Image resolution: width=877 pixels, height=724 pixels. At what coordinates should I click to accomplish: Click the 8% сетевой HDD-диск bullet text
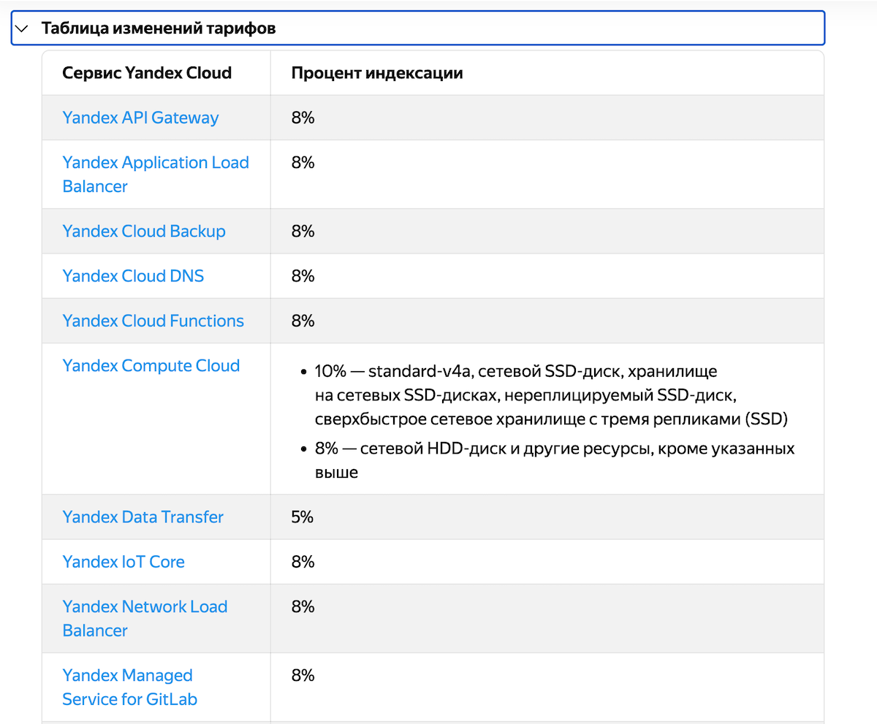(555, 460)
